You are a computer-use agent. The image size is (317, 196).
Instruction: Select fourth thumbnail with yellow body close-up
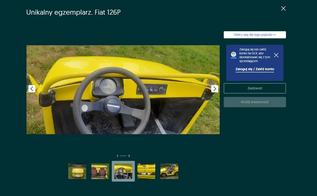(x=146, y=171)
